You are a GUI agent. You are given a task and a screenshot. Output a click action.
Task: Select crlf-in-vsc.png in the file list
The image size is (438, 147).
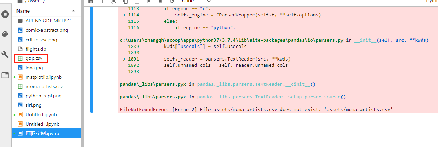coord(46,40)
